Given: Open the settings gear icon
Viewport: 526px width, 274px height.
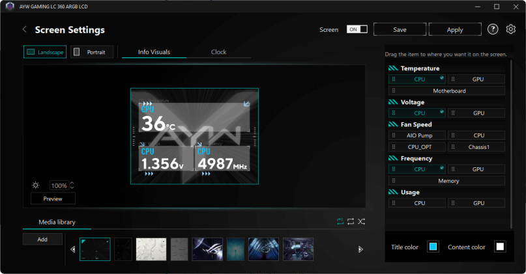Looking at the screenshot, I should [510, 29].
